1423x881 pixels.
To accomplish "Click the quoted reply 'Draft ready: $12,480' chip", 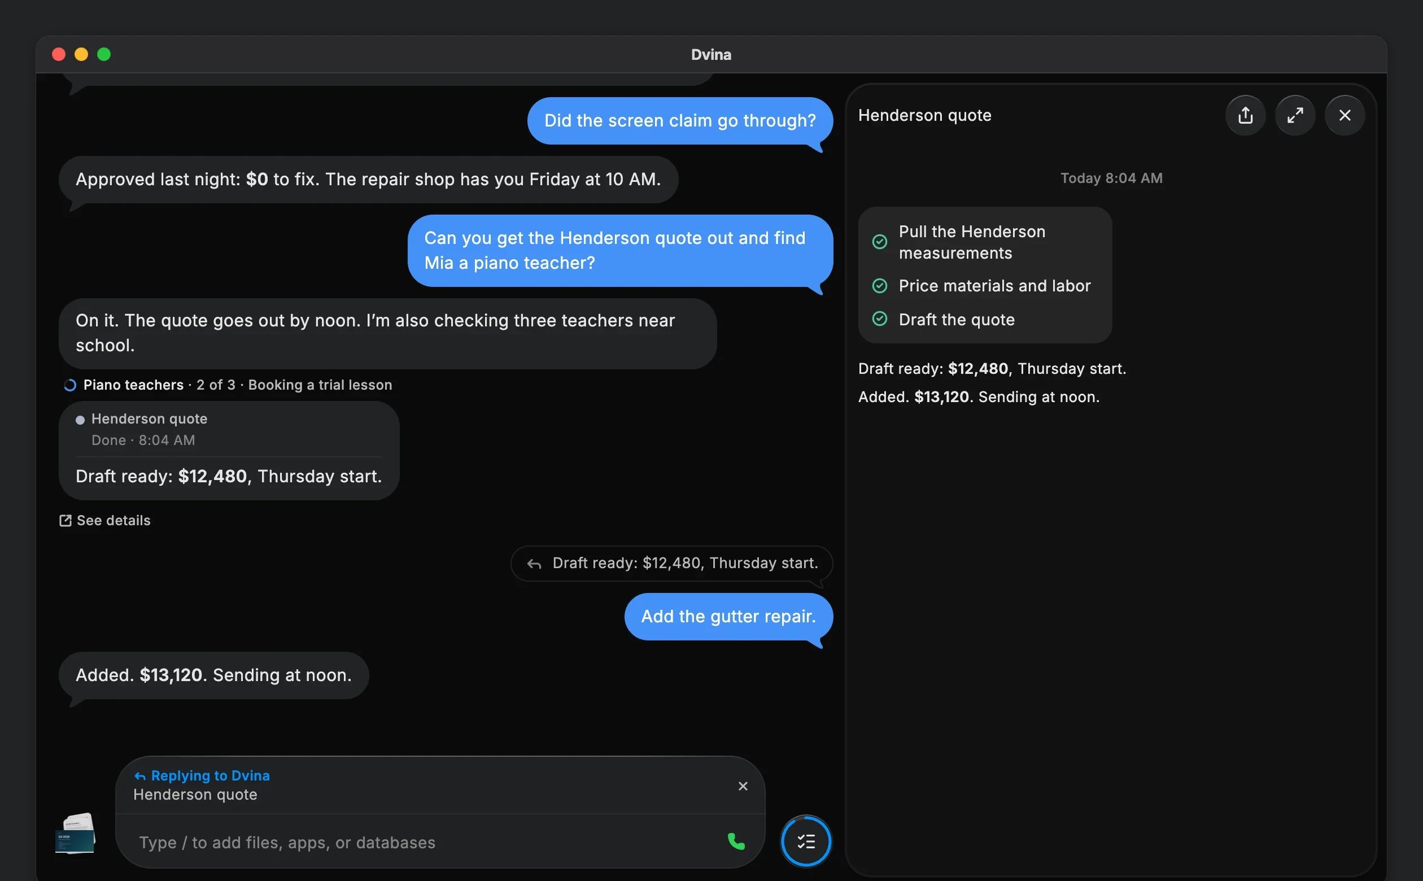I will click(671, 563).
